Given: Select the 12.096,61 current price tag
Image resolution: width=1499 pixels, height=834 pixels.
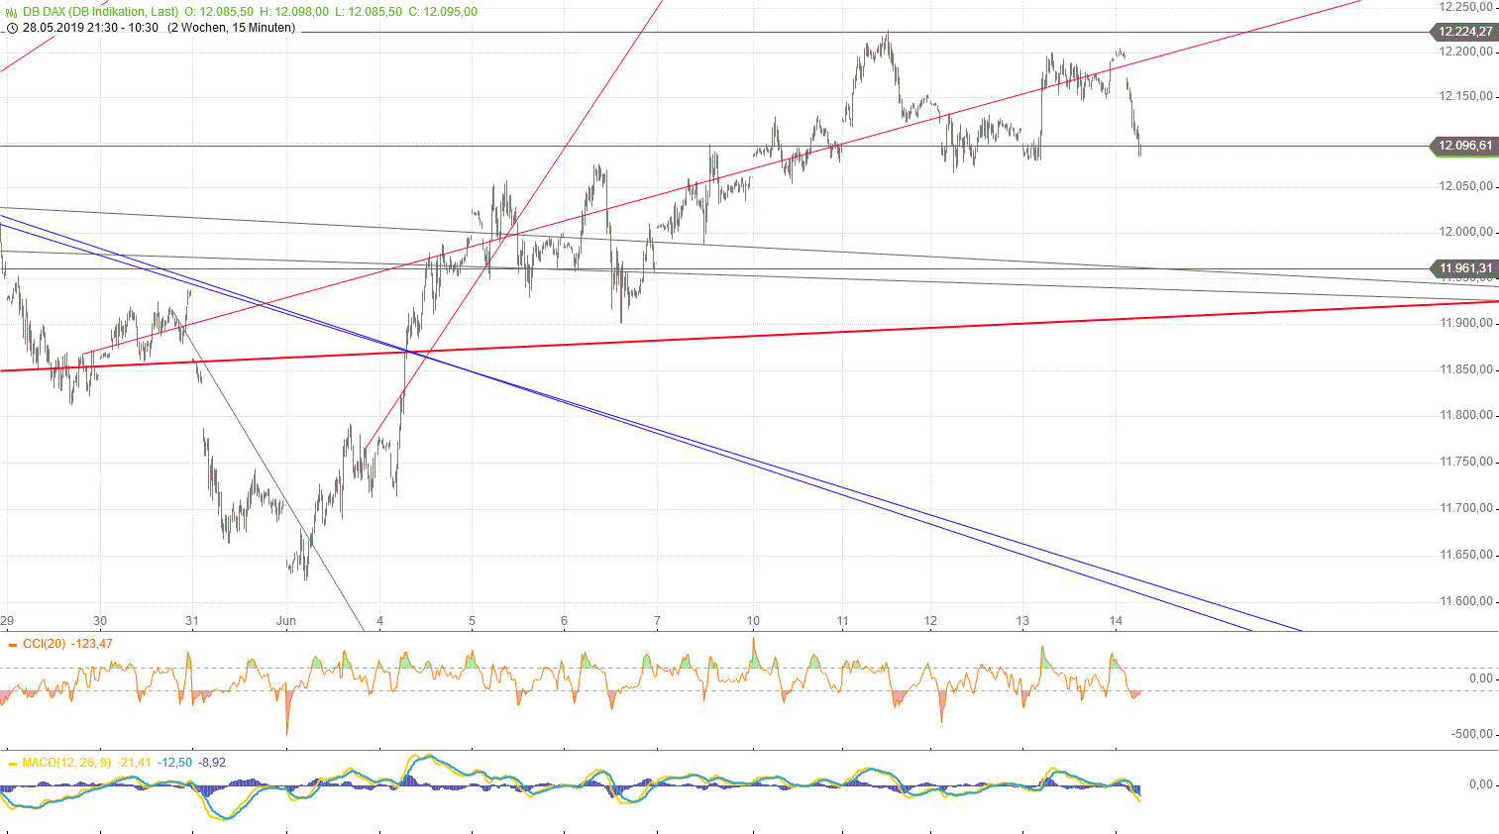Looking at the screenshot, I should click(1464, 146).
